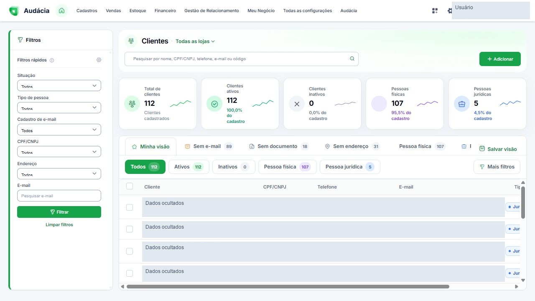The width and height of the screenshot is (535, 301).
Task: Expand the CPF/CNPJ filter dropdown
Action: click(59, 151)
